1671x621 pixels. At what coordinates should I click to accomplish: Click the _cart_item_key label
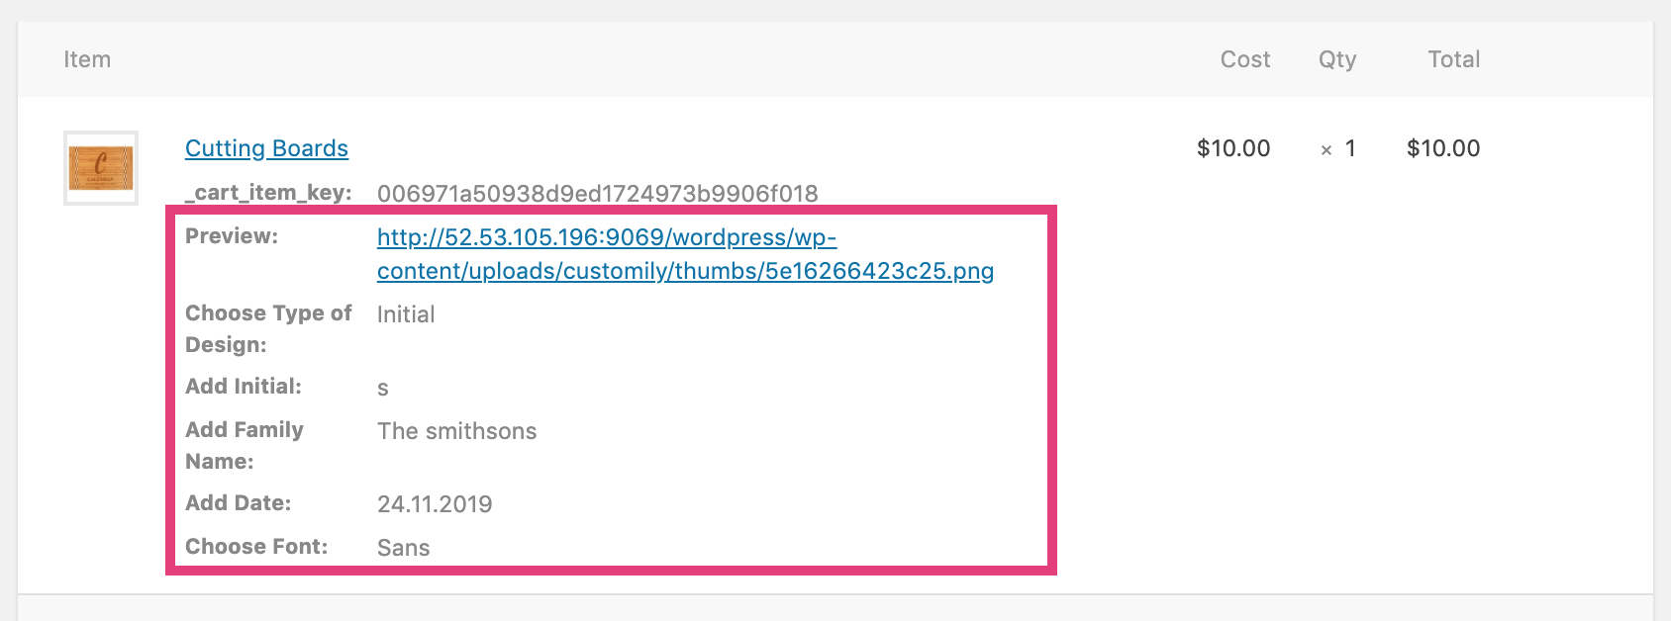pyautogui.click(x=268, y=192)
